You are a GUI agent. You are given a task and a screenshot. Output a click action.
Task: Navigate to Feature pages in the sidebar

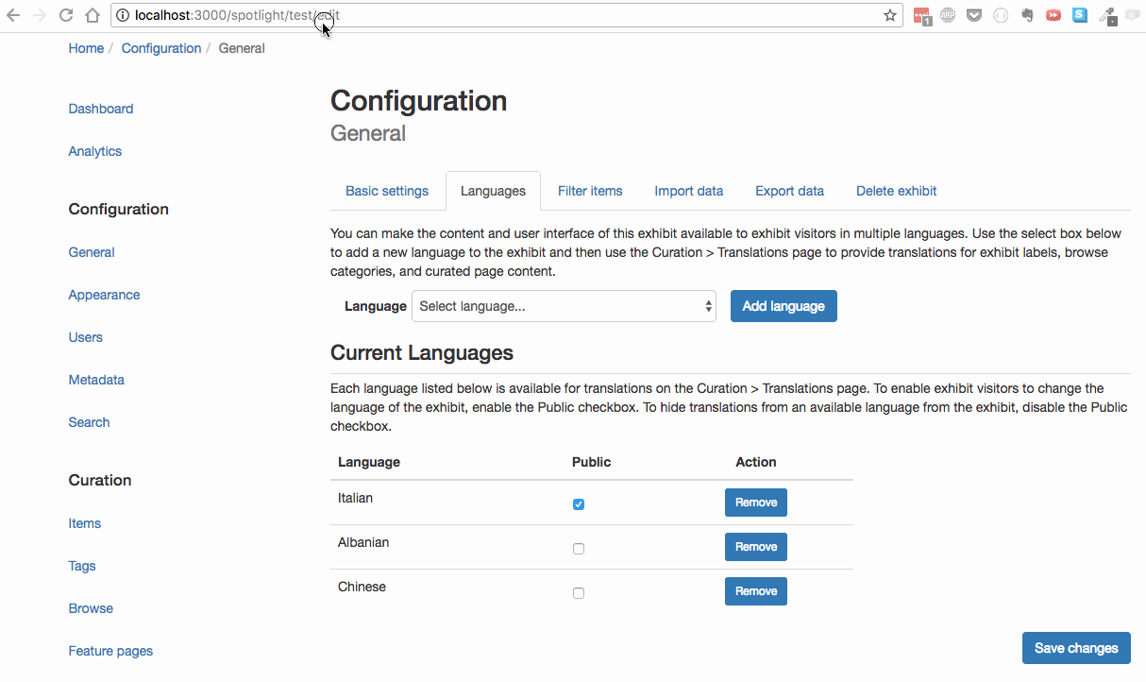click(x=110, y=650)
